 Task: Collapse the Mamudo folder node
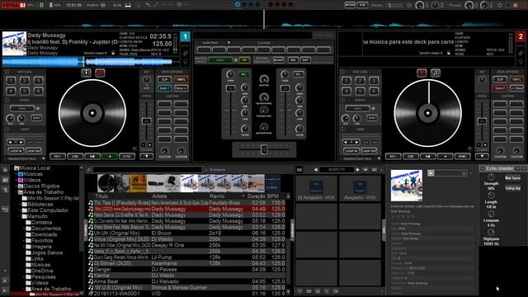point(20,216)
